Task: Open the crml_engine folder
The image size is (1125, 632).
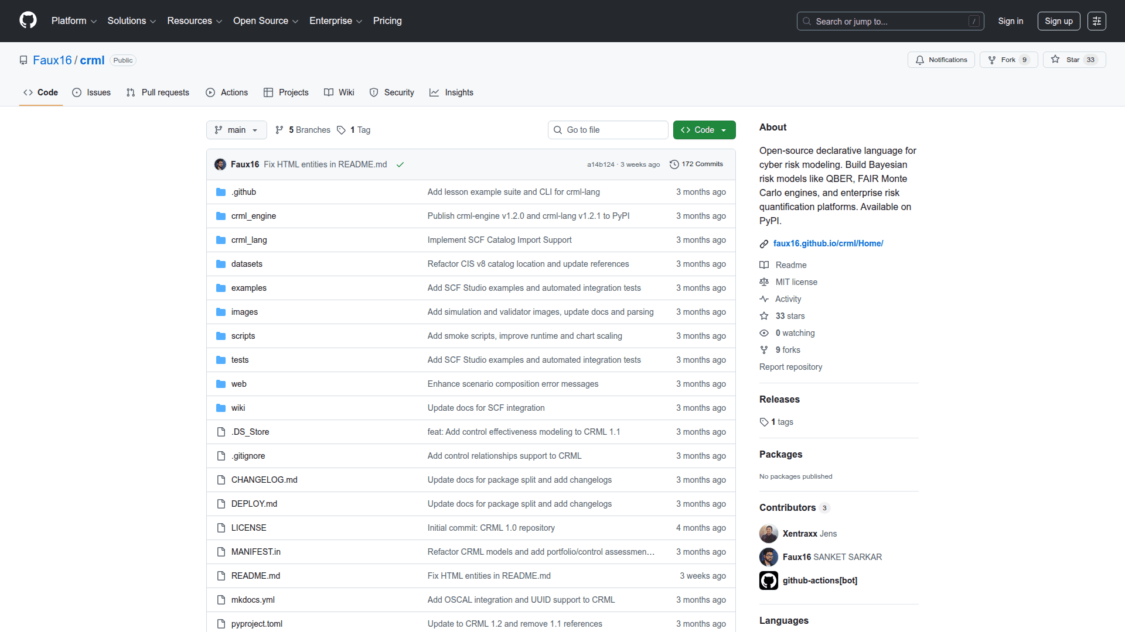Action: [253, 216]
